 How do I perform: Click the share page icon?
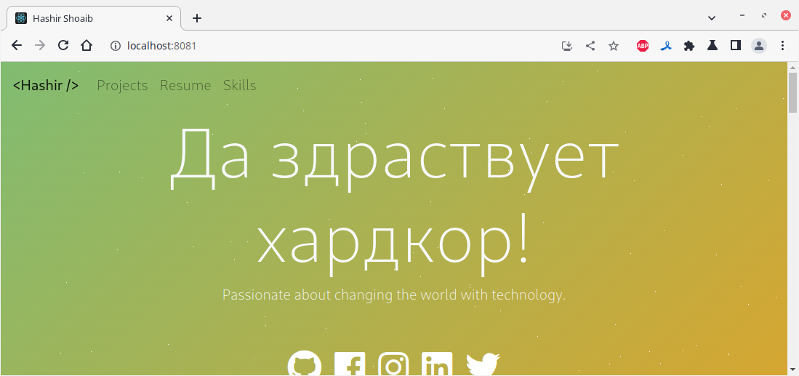coord(590,46)
